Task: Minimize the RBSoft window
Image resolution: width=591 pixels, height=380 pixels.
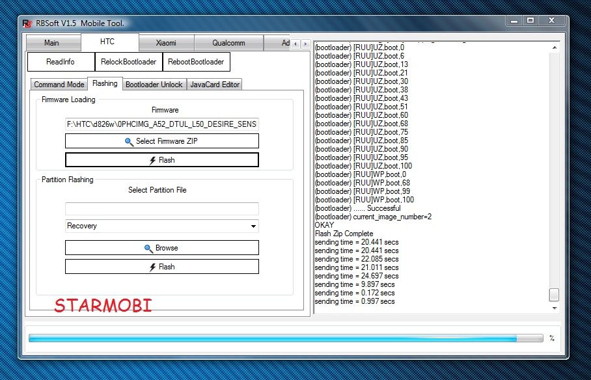Action: coord(514,21)
